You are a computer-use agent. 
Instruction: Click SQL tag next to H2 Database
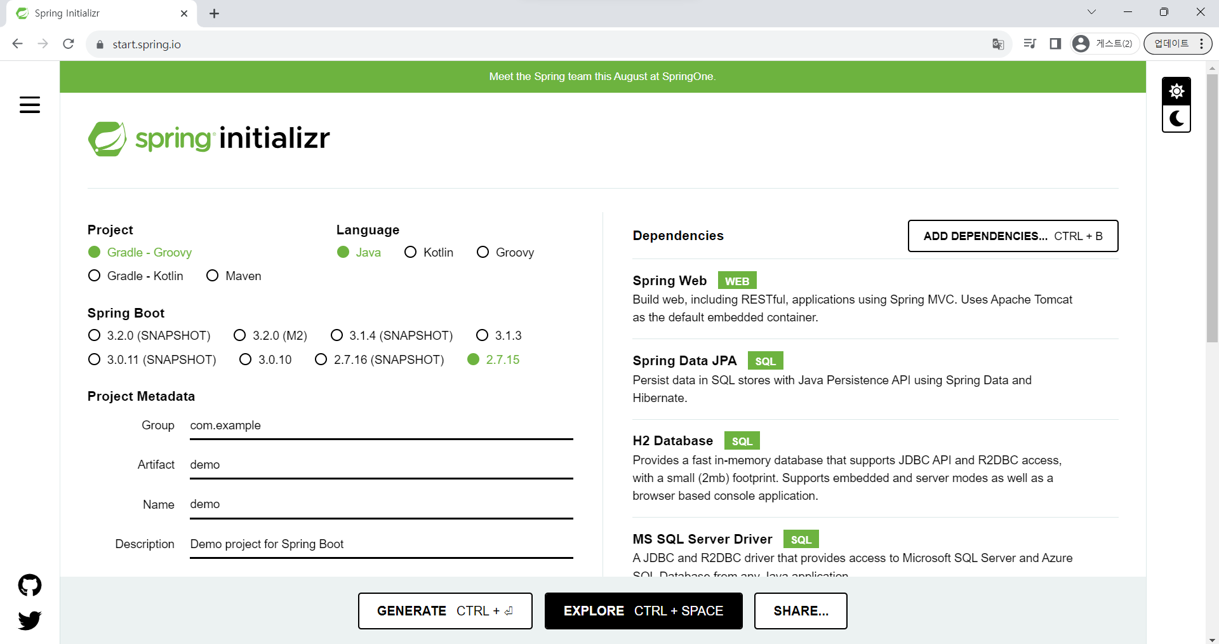pos(742,441)
